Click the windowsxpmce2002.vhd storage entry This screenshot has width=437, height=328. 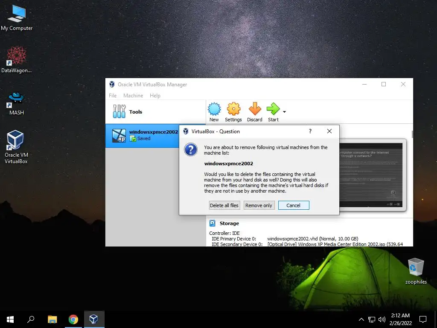[x=312, y=239]
